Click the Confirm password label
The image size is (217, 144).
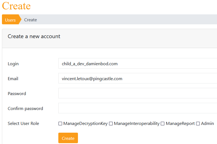(25, 109)
